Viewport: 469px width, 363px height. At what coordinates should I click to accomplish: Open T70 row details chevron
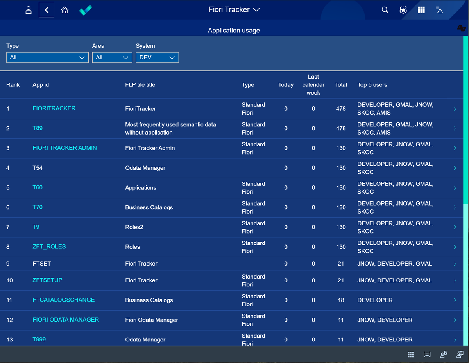click(455, 207)
